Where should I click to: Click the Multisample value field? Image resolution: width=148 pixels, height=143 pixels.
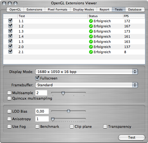[x=41, y=93]
